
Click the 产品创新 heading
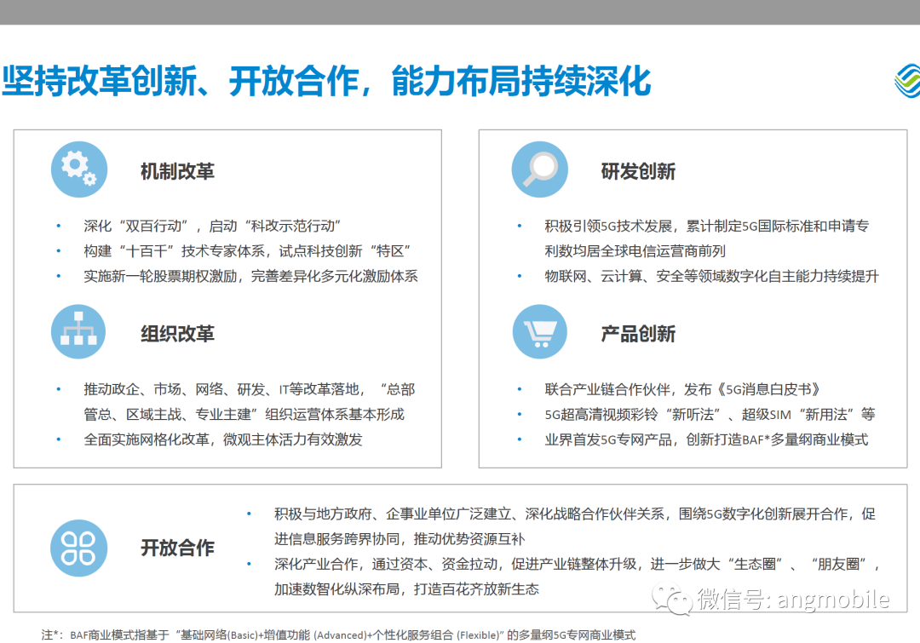point(638,334)
